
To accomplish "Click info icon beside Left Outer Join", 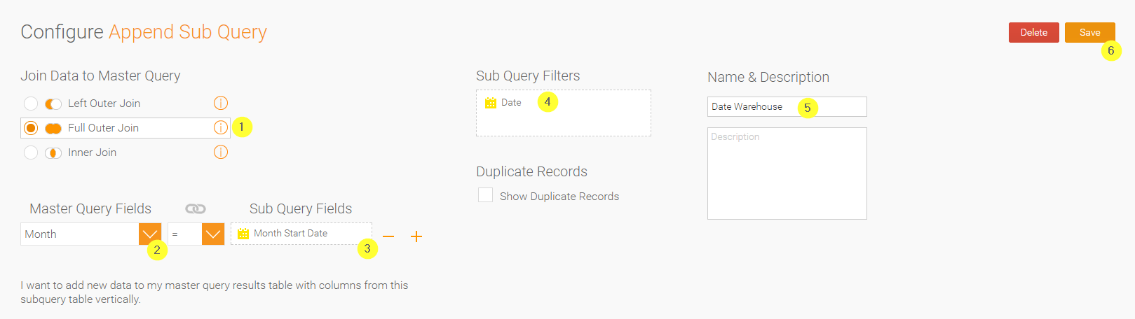I will pos(221,104).
